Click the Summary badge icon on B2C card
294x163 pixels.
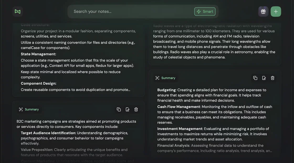point(21,109)
